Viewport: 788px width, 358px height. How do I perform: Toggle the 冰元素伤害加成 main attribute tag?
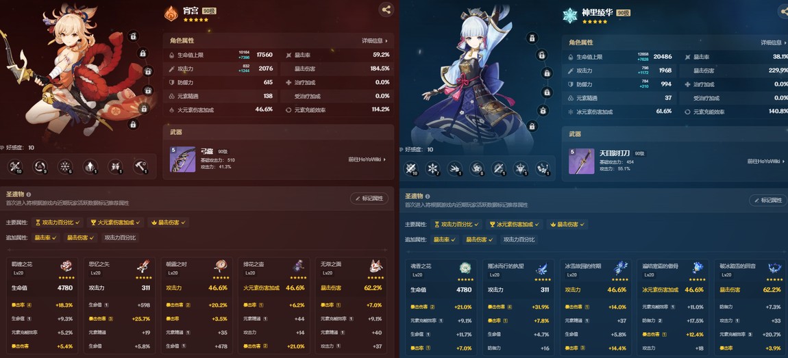pos(515,225)
